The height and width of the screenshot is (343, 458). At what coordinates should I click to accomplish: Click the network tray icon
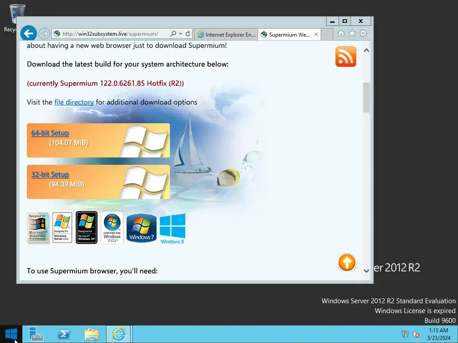405,334
